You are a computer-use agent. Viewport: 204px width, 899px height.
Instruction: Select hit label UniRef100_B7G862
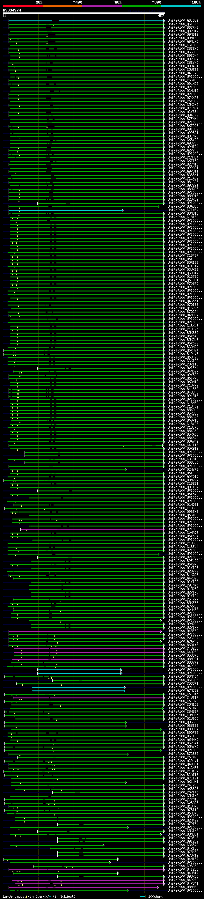tap(183, 754)
